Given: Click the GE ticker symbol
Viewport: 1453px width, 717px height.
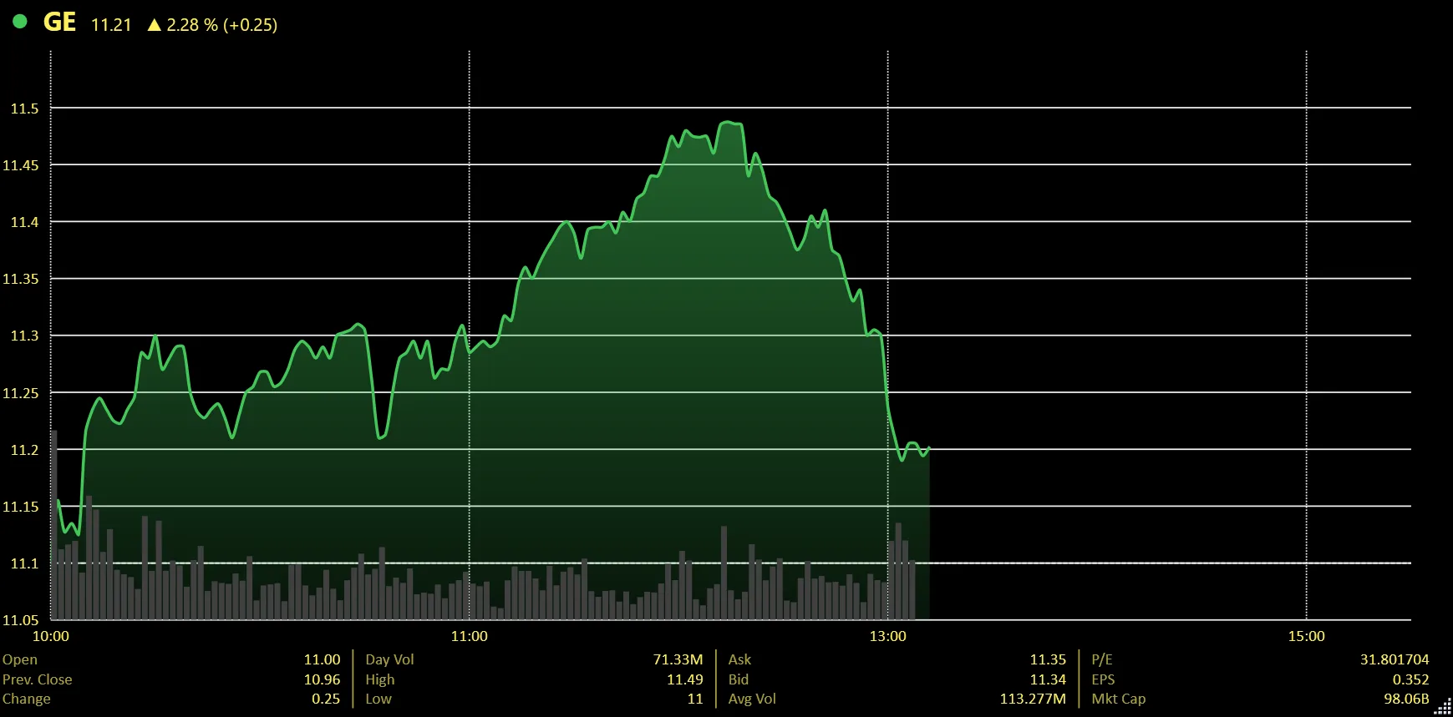Looking at the screenshot, I should [x=60, y=23].
